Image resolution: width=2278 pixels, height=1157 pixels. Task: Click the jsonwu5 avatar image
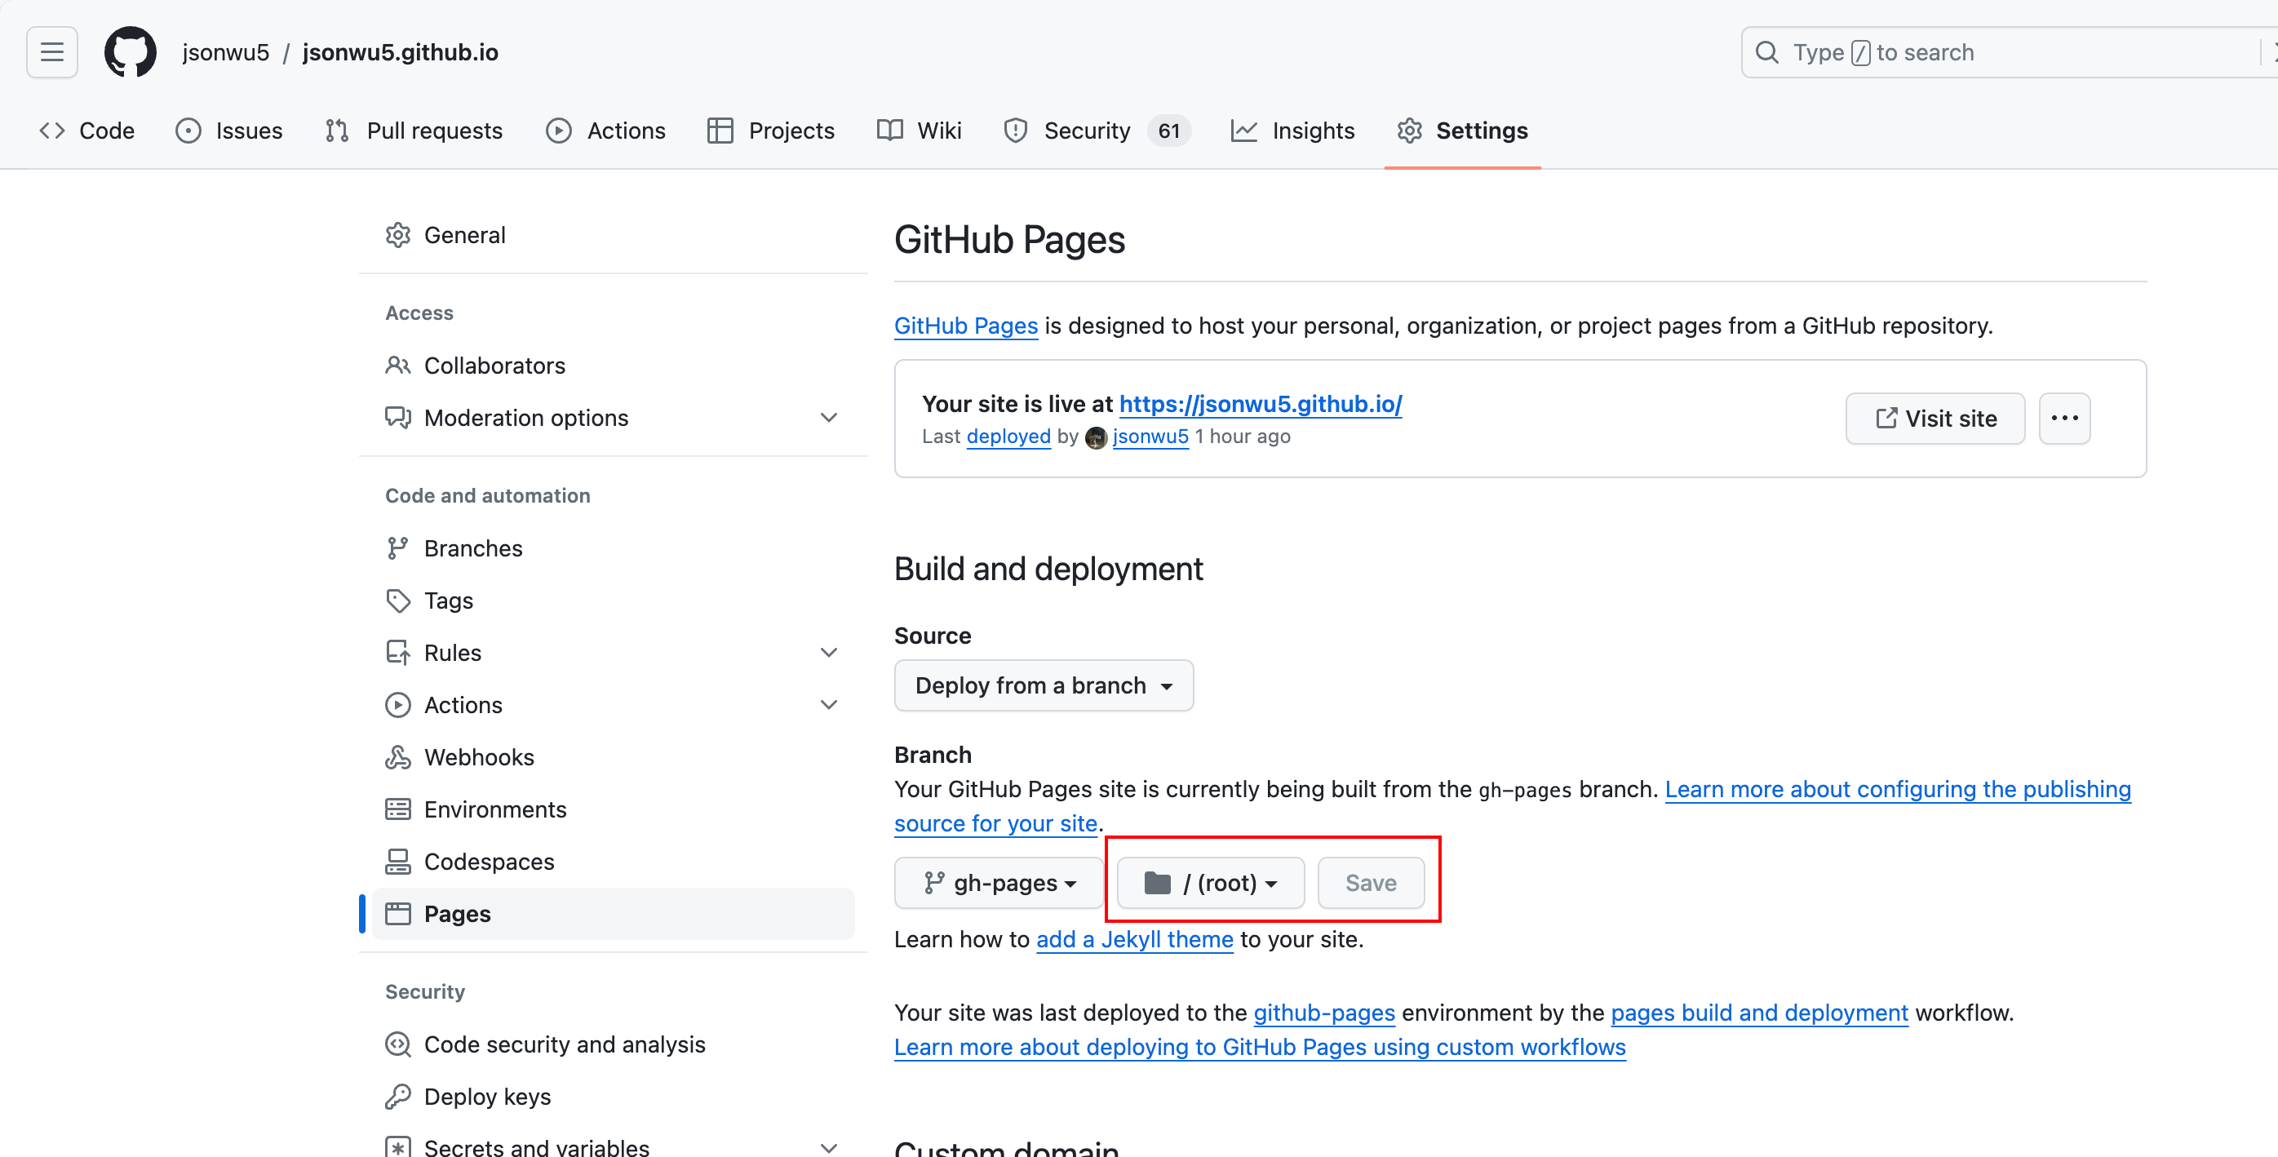tap(1096, 437)
